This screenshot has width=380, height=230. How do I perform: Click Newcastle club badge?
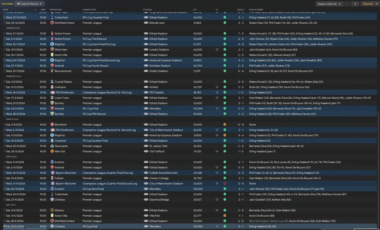(x=52, y=146)
